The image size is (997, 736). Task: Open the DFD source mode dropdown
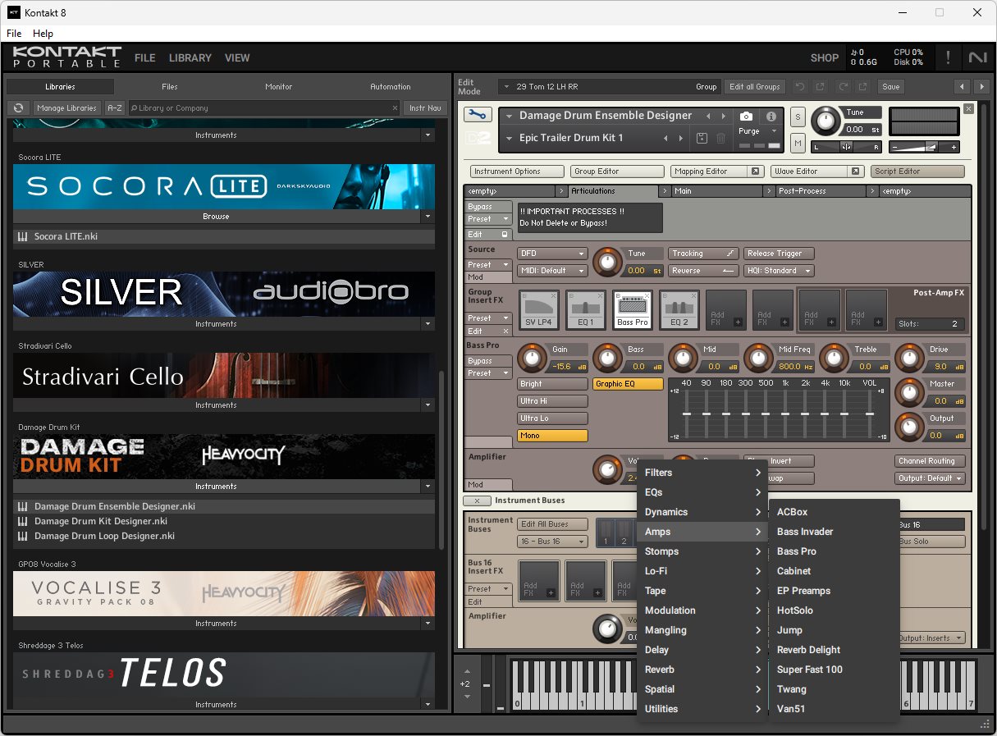(x=552, y=254)
